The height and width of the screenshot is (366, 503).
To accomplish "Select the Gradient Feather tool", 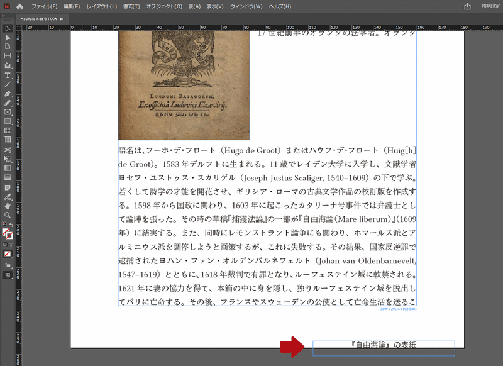I will tap(8, 177).
